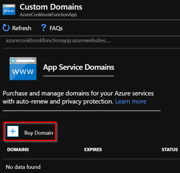Click the back arrow inside the App Service Domains icon

click(13, 61)
